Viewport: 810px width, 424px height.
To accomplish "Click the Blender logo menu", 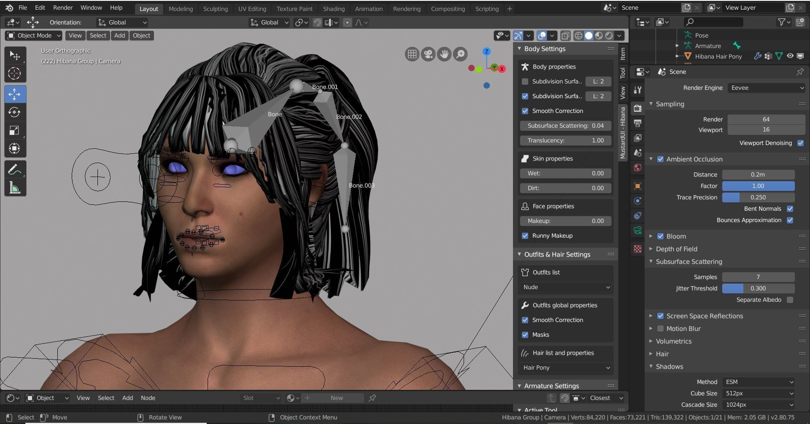I will [x=9, y=8].
